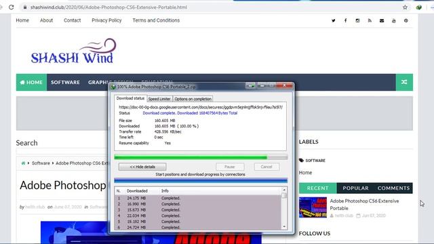This screenshot has width=434, height=244.
Task: Click the download dialog title icon
Action: 113,87
